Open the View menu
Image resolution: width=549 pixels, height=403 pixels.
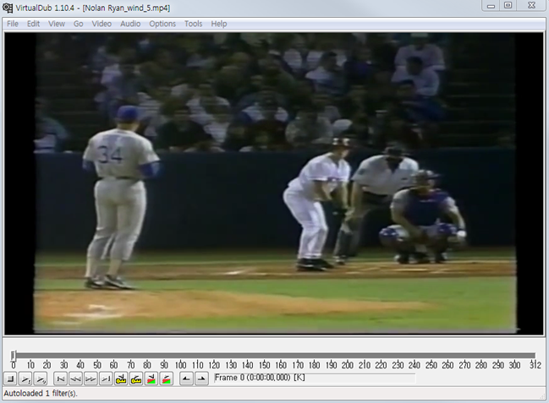57,24
